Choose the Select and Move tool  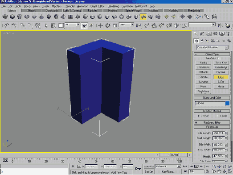pos(101,25)
